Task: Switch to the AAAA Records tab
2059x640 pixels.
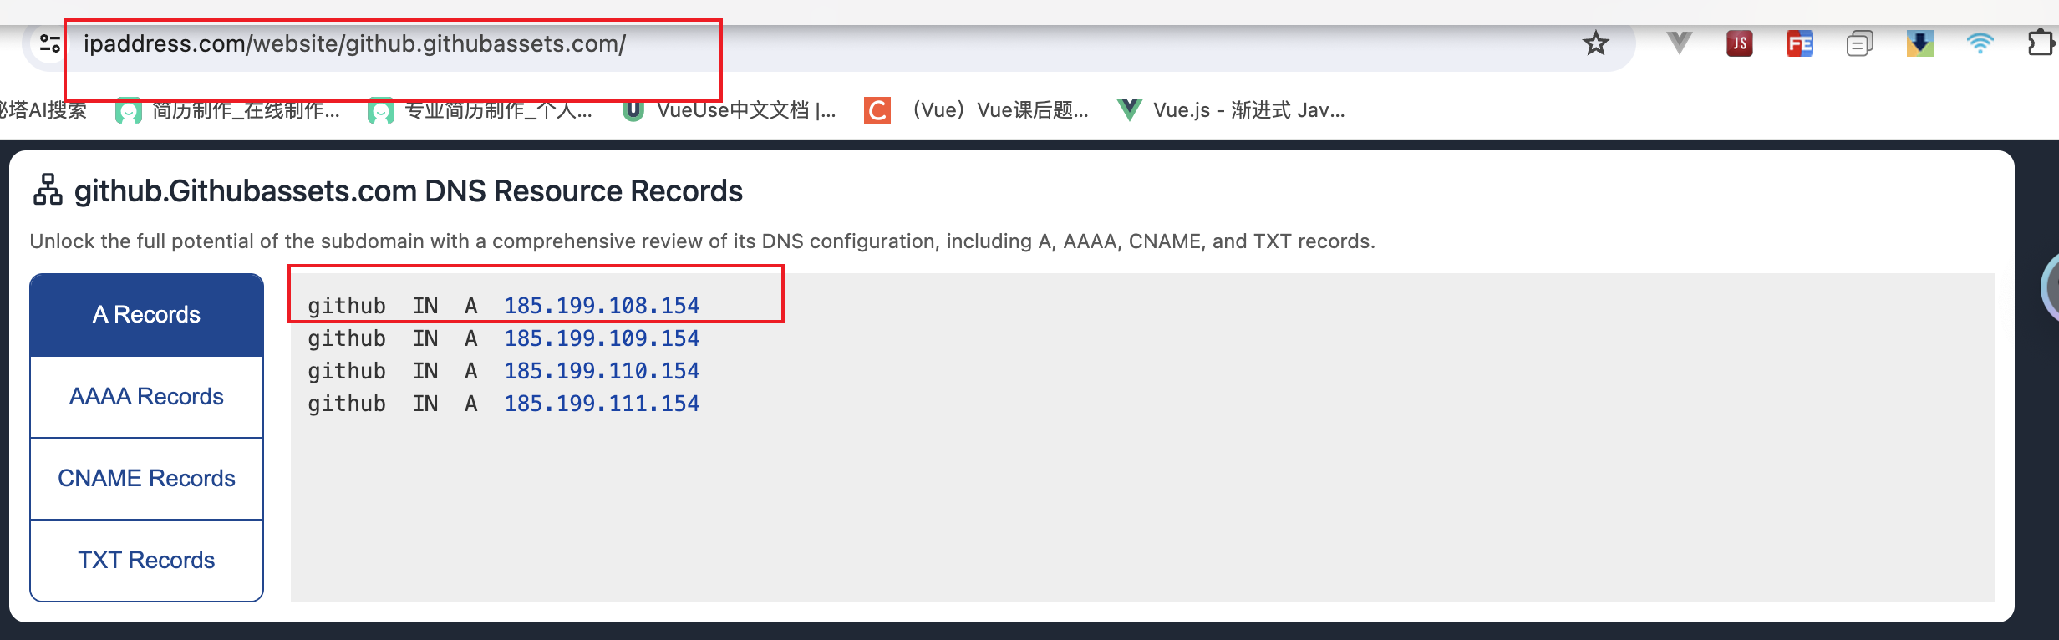Action: [146, 396]
